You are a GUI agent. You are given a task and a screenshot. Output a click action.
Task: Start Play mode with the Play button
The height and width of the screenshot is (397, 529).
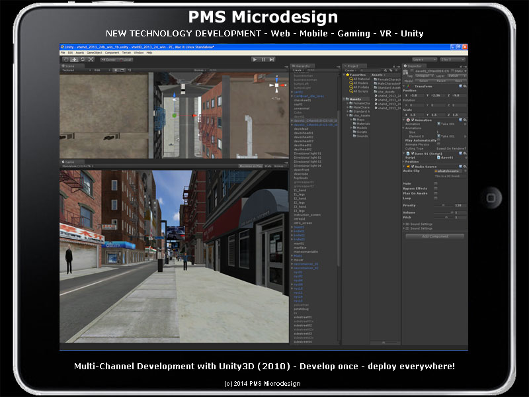point(255,60)
